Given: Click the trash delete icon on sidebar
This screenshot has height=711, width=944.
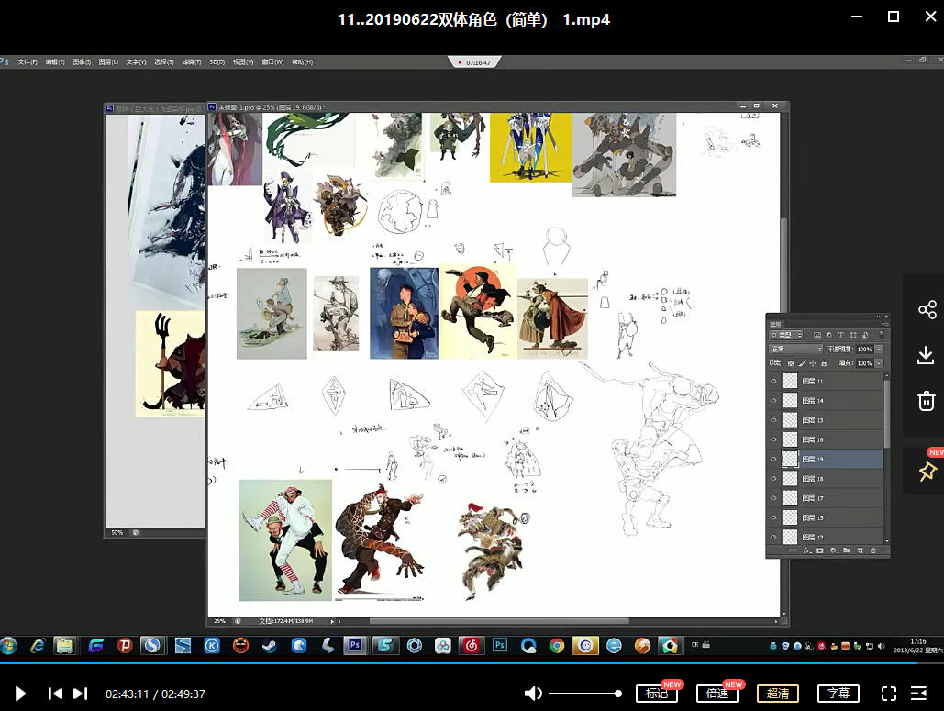Looking at the screenshot, I should click(x=927, y=400).
